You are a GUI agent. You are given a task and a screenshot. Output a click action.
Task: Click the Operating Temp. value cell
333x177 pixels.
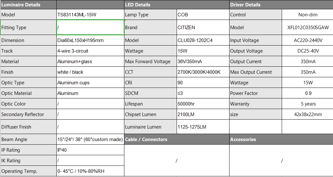tap(90, 171)
